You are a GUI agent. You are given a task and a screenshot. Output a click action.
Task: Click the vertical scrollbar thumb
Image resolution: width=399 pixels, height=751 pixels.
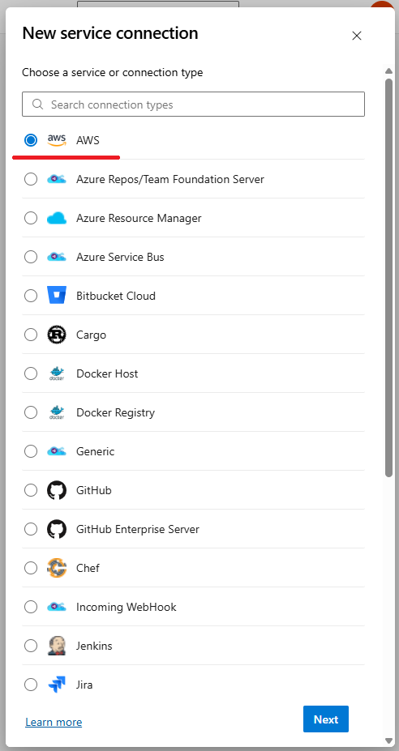click(389, 278)
